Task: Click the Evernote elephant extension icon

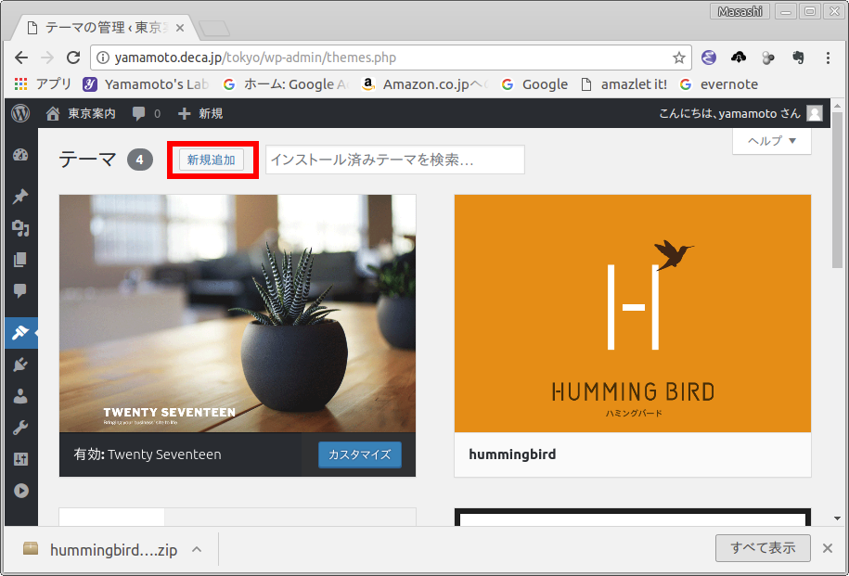Action: 797,58
